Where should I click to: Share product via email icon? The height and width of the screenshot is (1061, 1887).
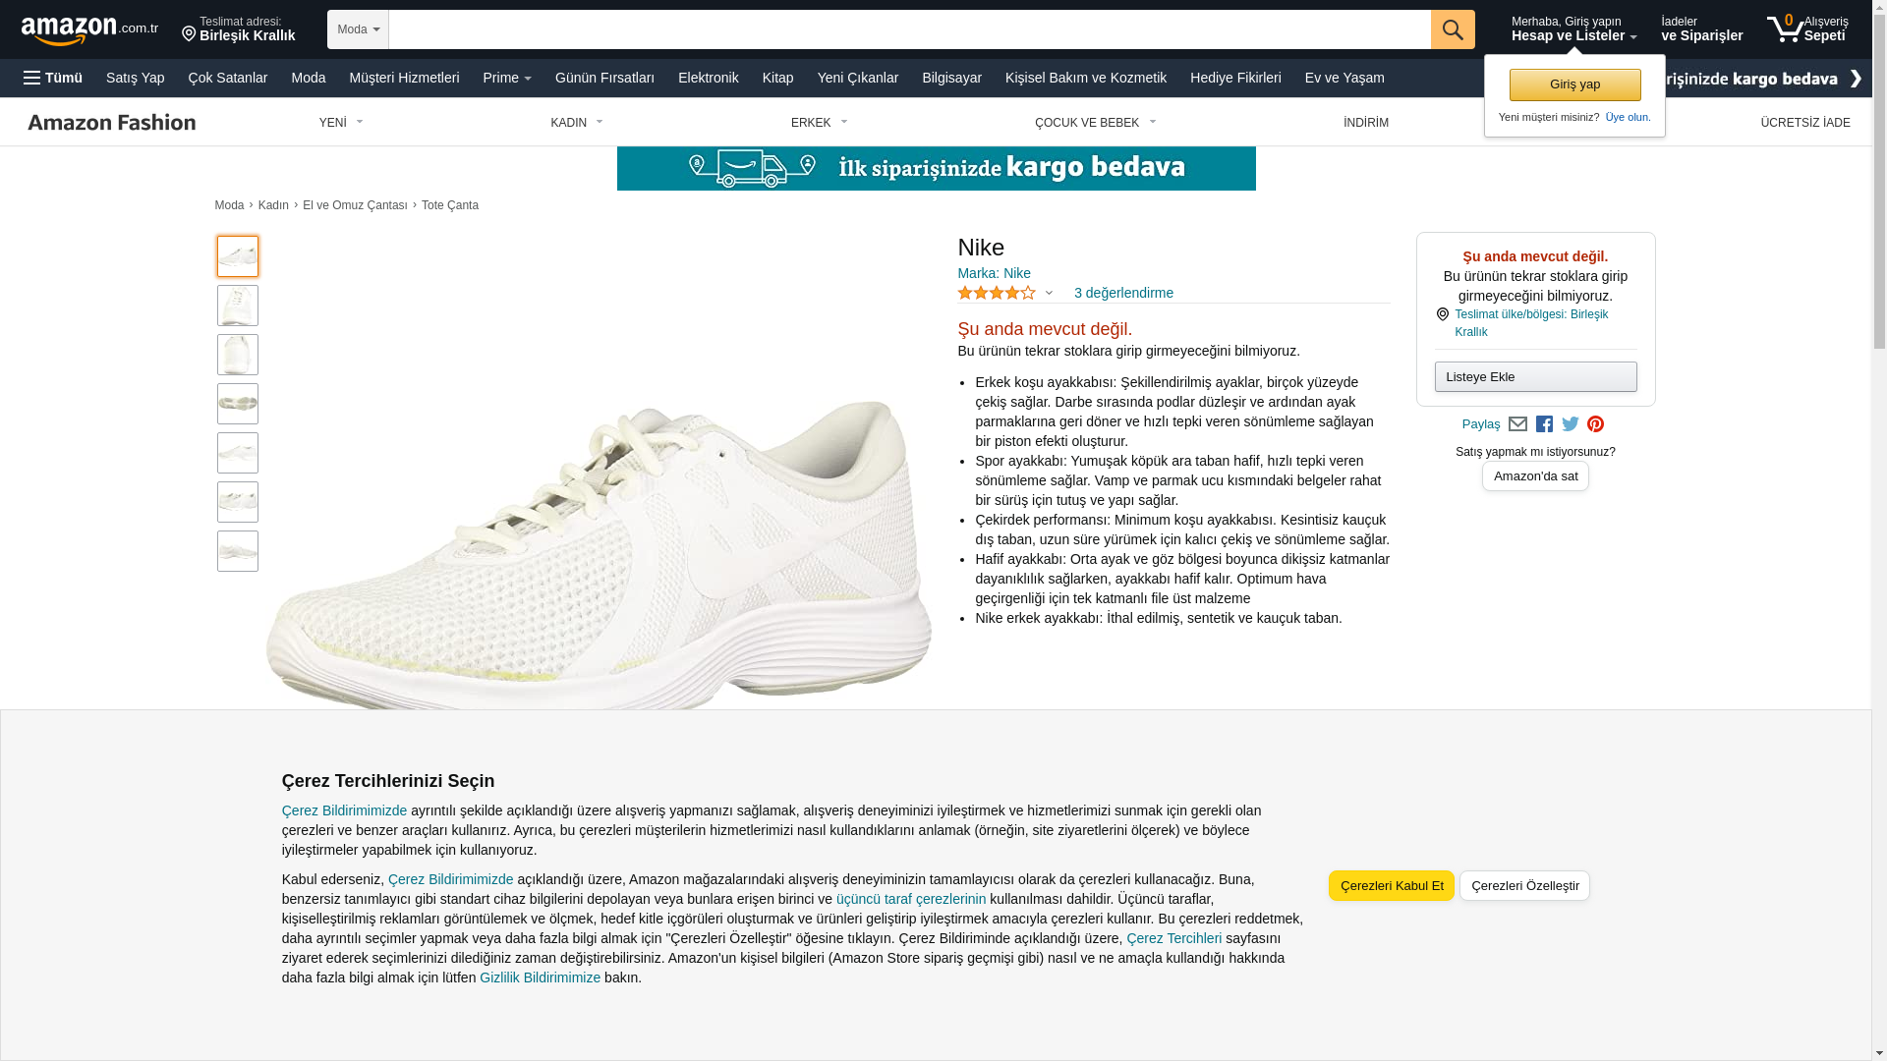pos(1517,424)
